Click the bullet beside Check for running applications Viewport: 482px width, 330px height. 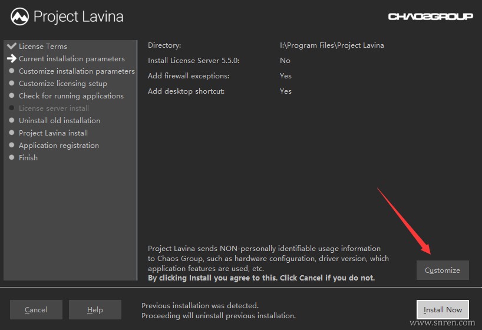click(12, 95)
